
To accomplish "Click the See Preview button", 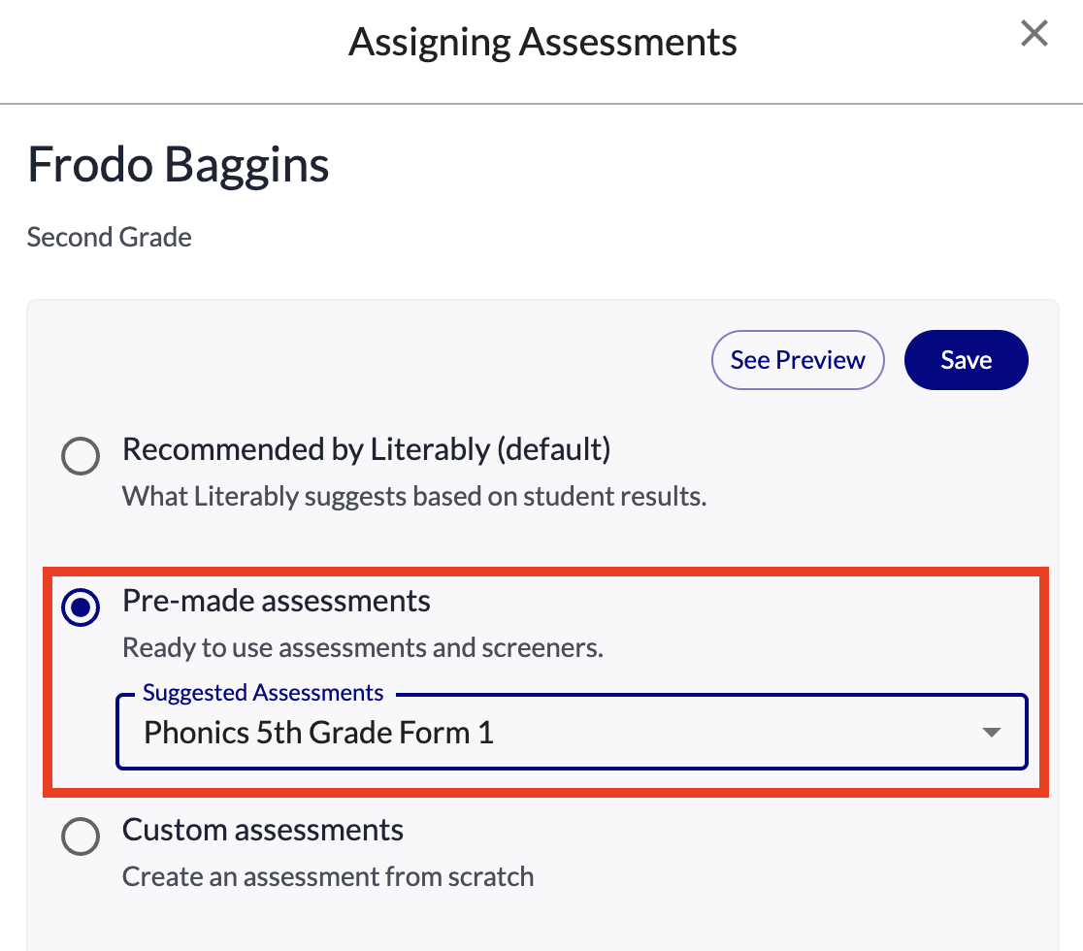I will pos(798,360).
